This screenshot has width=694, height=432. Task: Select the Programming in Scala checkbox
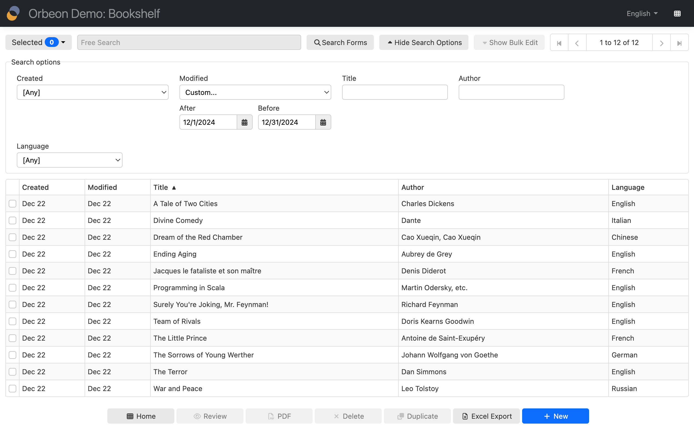(12, 288)
